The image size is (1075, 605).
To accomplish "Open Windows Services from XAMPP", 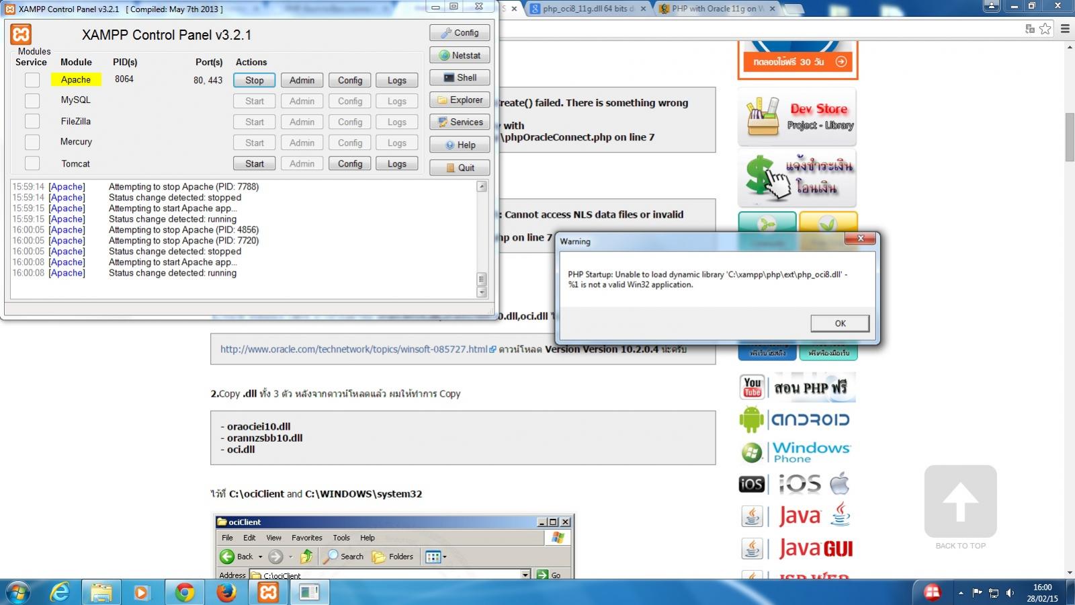I will 460,122.
